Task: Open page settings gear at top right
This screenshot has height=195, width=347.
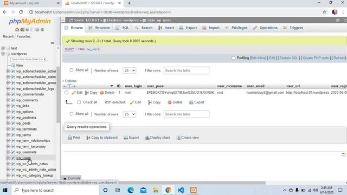Action: click(338, 21)
